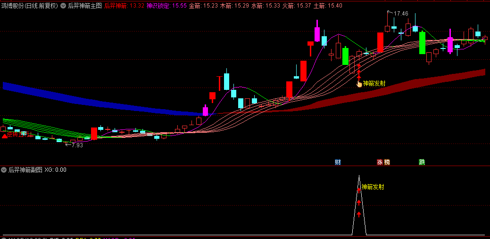Click the 财 financial info marker icon
The image size is (490, 239).
click(x=338, y=162)
